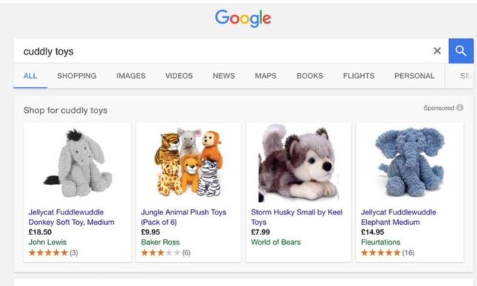Go to the News tab
This screenshot has width=477, height=286.
224,76
